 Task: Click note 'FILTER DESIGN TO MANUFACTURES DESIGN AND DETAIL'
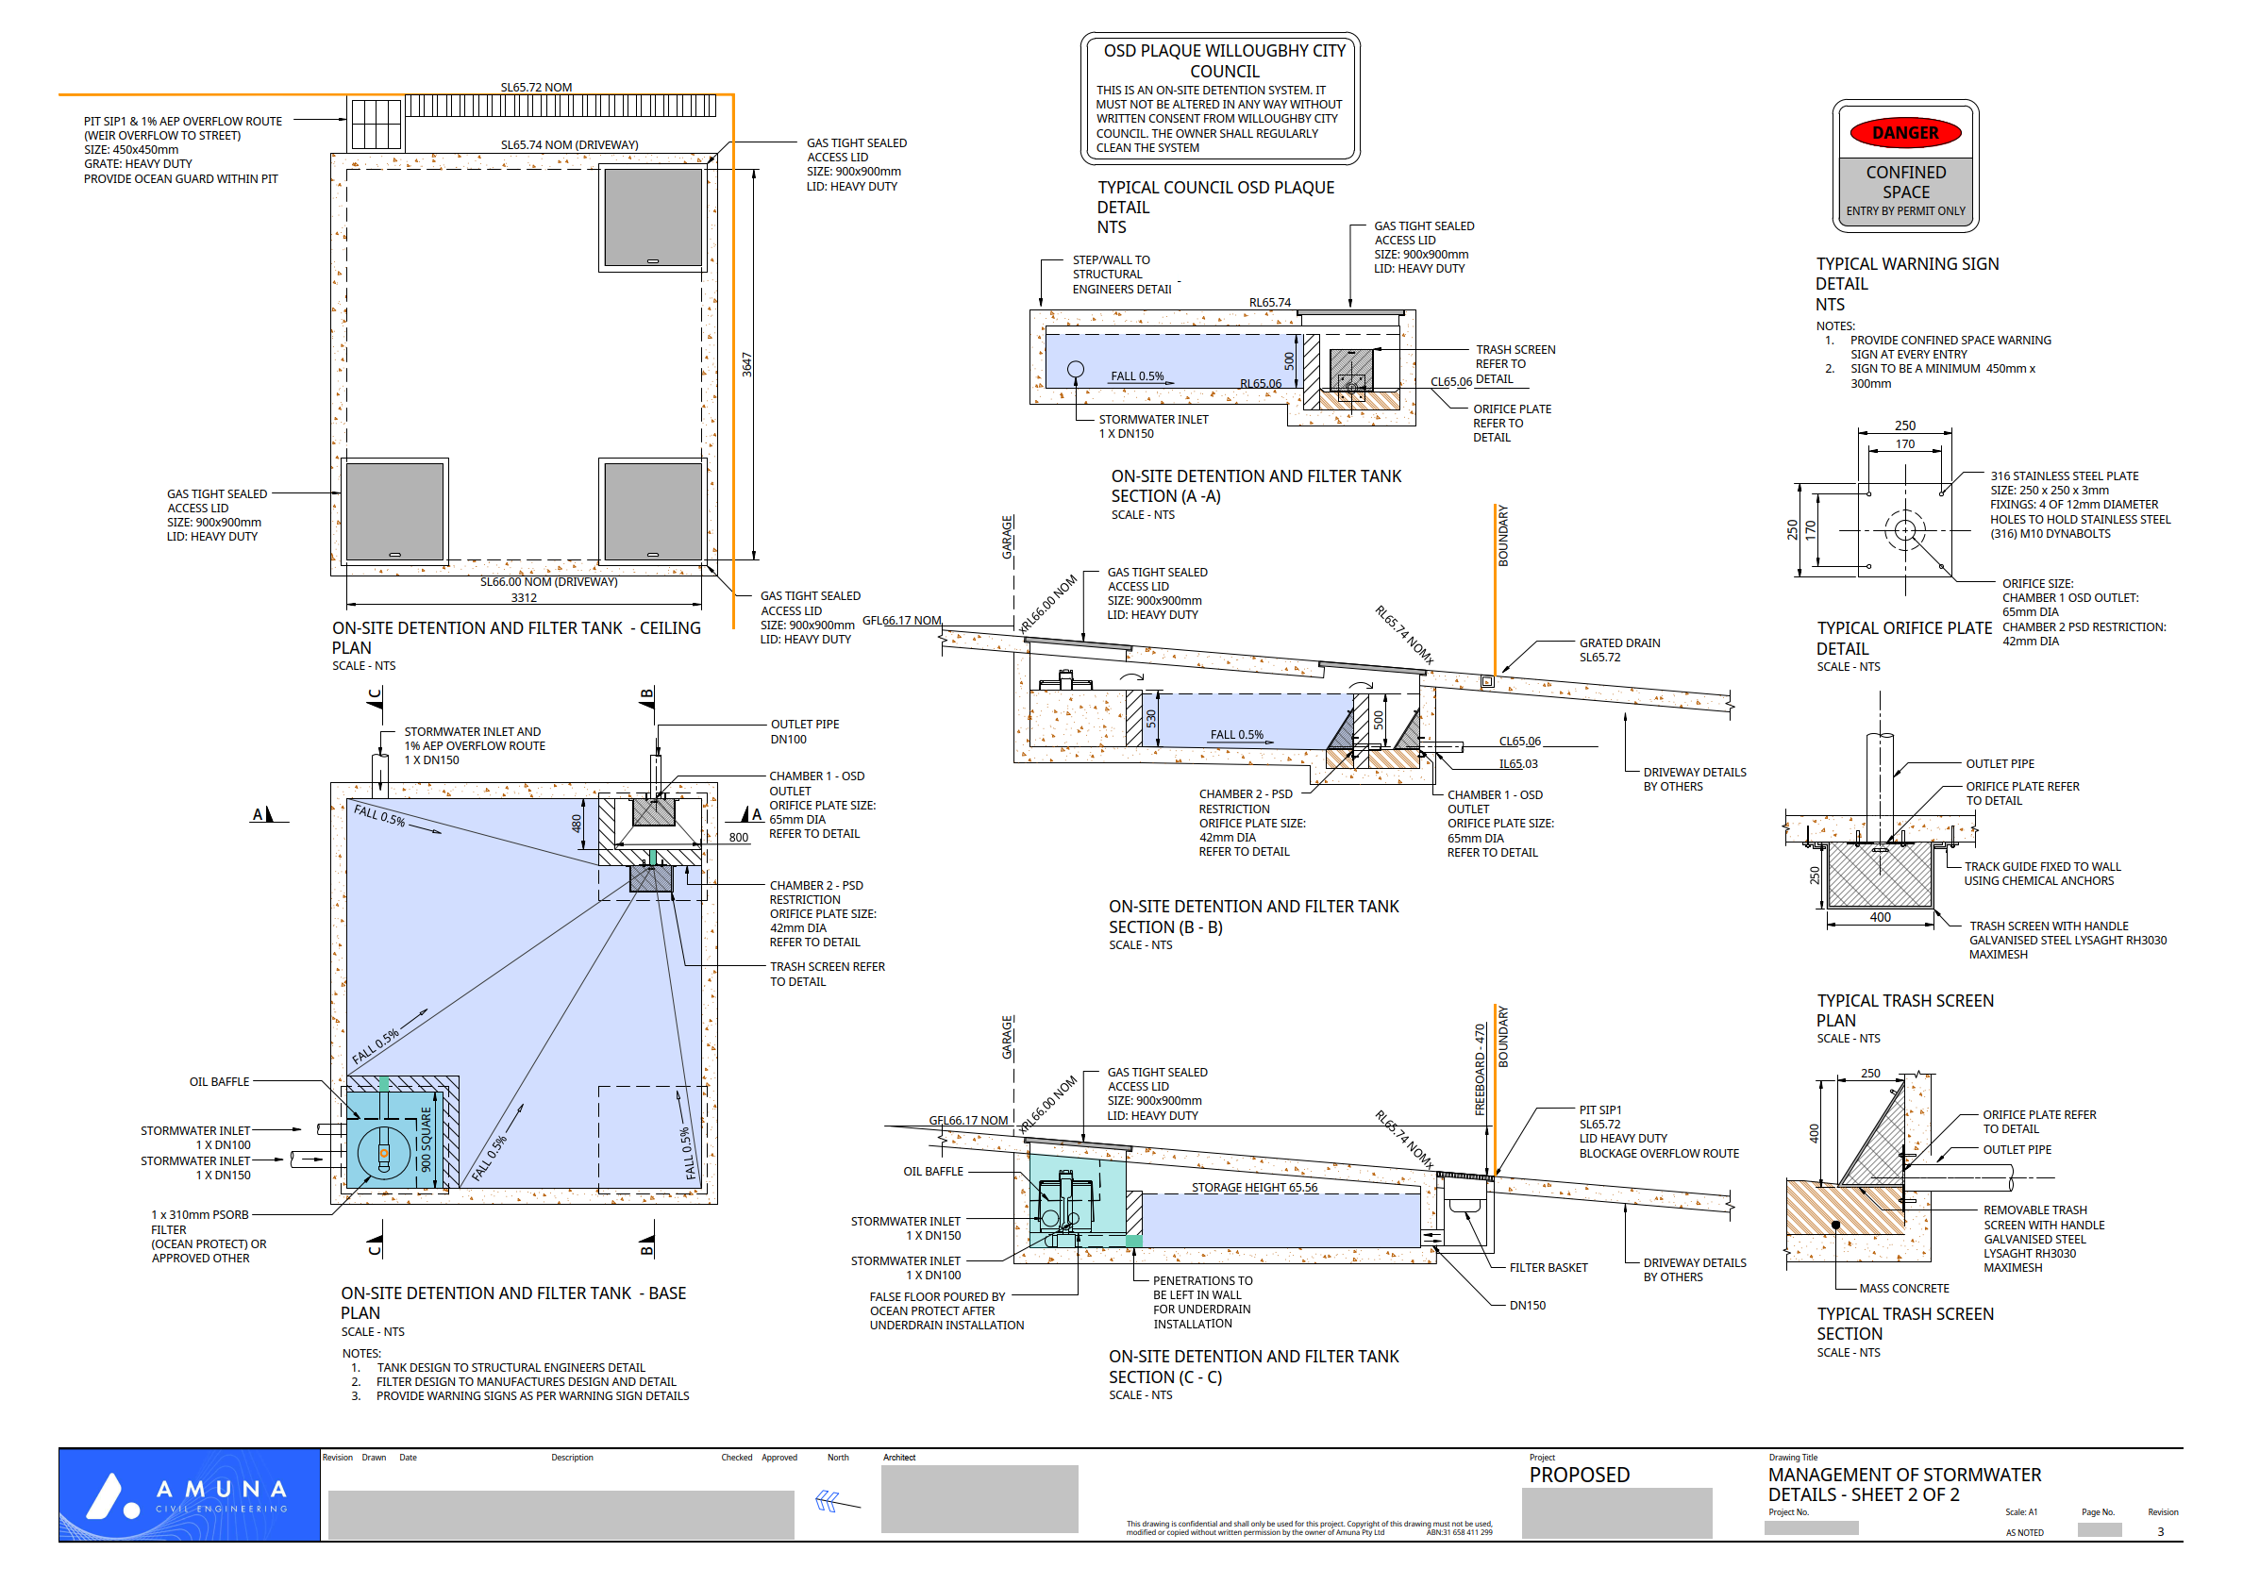point(526,1381)
